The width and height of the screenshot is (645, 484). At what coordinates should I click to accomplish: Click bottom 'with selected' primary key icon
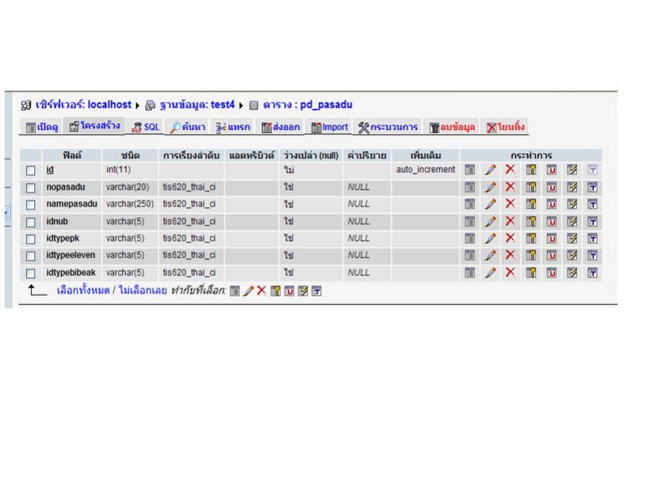[275, 291]
